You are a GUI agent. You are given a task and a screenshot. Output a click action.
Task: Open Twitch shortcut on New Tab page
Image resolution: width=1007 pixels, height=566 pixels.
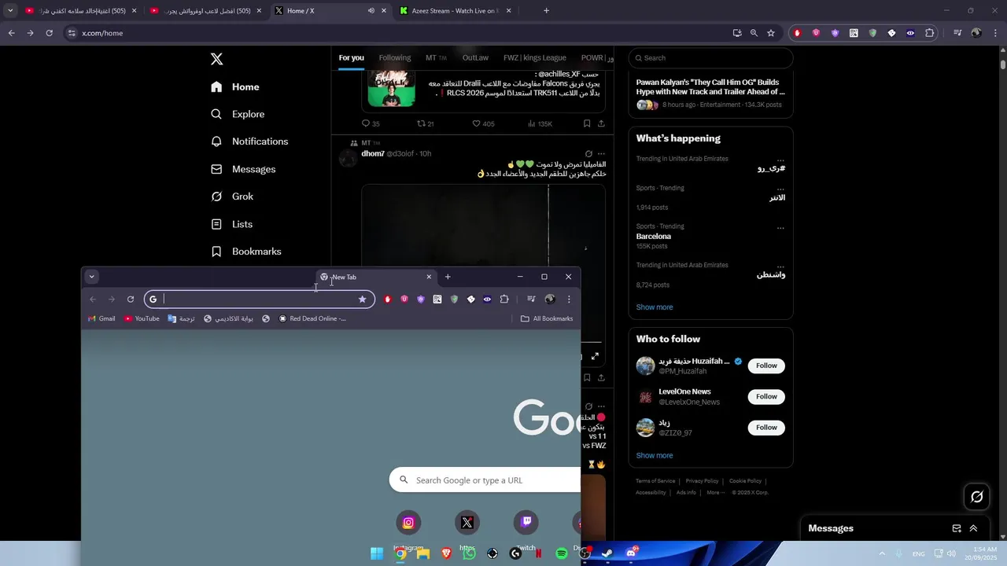click(x=526, y=523)
